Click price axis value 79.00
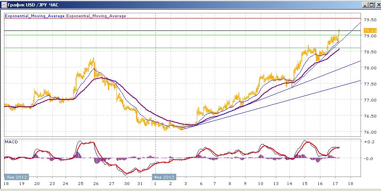381x191 pixels. point(370,36)
